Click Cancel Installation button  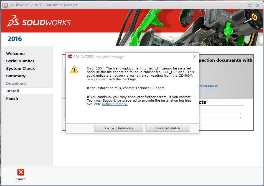click(x=168, y=128)
